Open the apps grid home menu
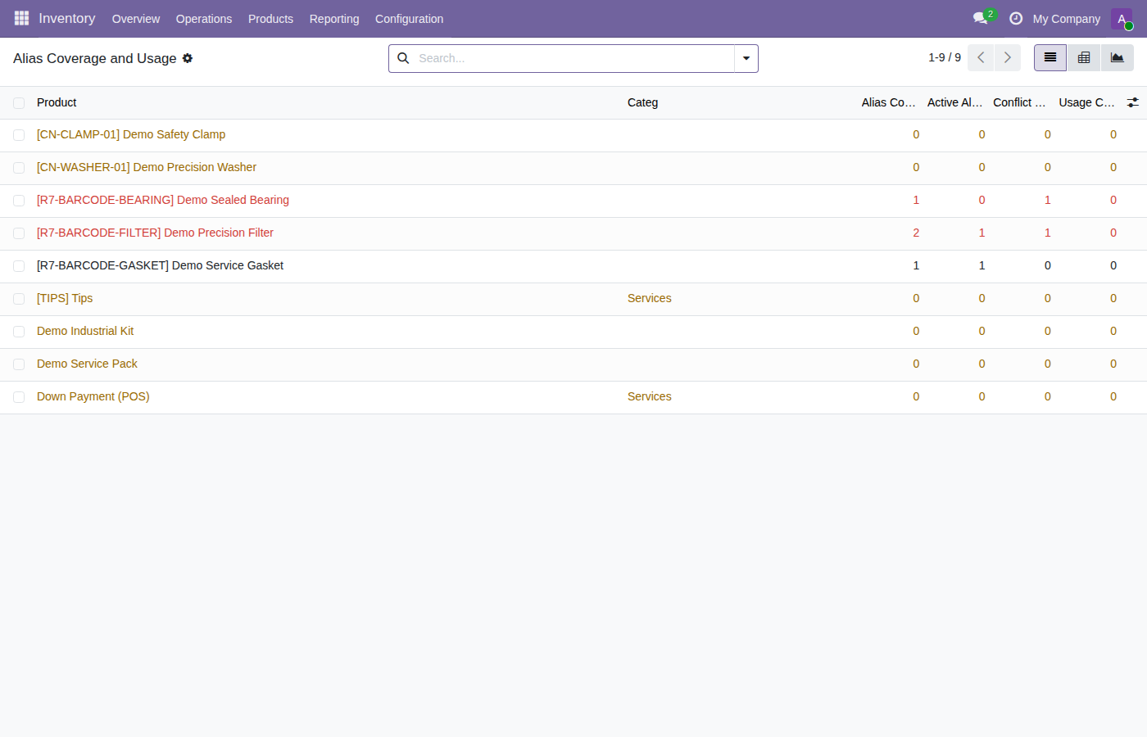1147x737 pixels. pyautogui.click(x=21, y=18)
